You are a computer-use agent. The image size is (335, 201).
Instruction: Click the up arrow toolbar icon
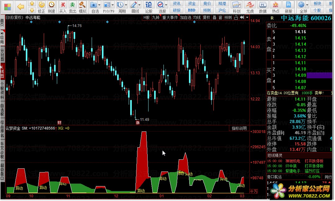coord(32,3)
